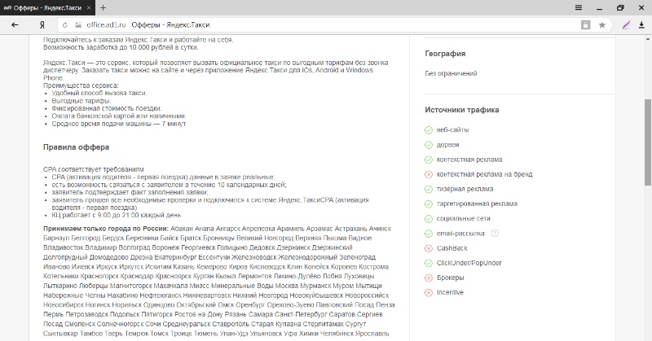Click the browser back arrow
The image size is (652, 341).
[x=15, y=25]
